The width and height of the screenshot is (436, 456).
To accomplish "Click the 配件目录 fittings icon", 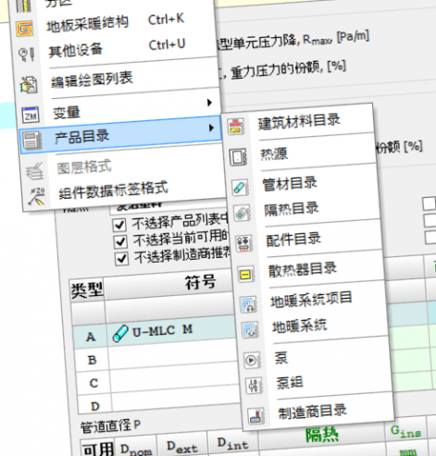I will point(244,243).
